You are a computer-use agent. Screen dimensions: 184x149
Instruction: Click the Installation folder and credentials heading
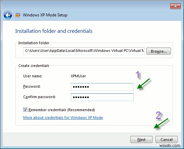tap(54, 31)
